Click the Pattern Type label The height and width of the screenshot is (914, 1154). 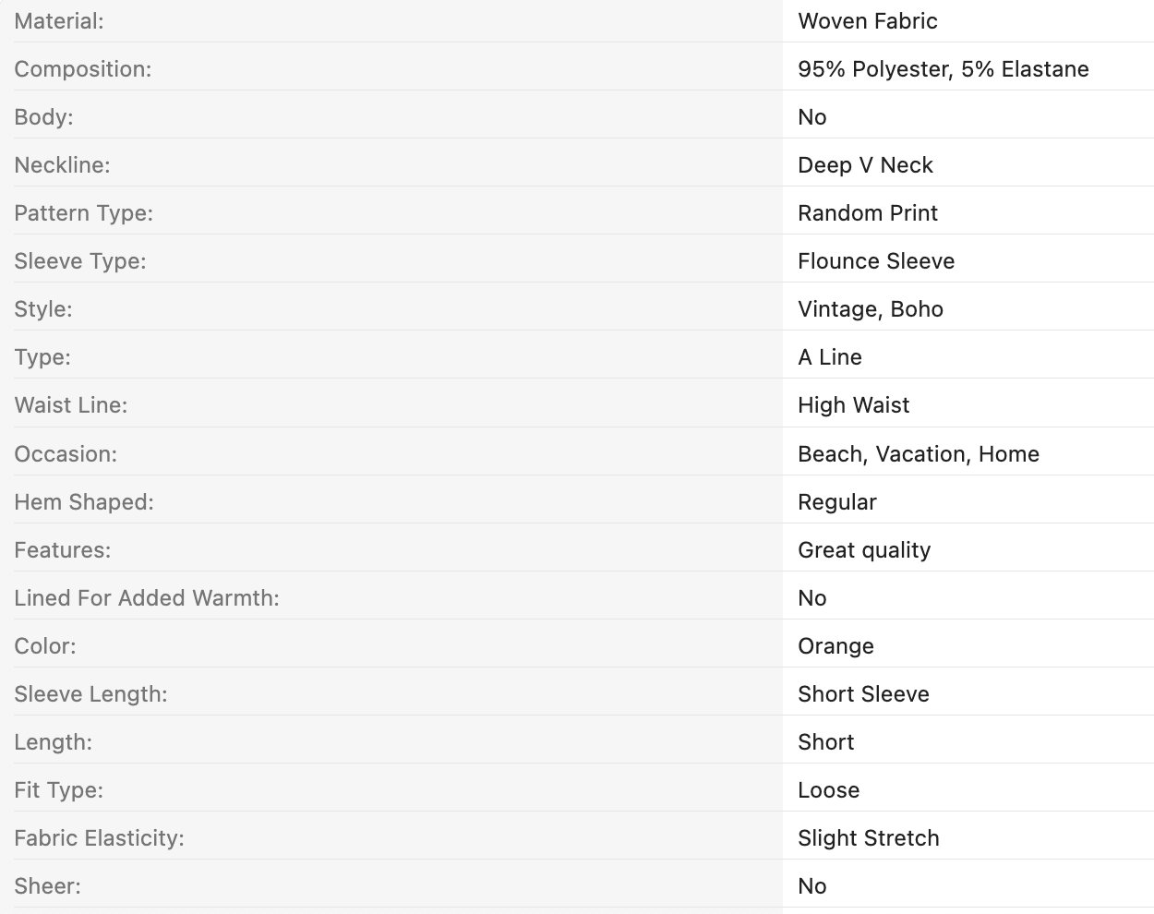click(84, 213)
